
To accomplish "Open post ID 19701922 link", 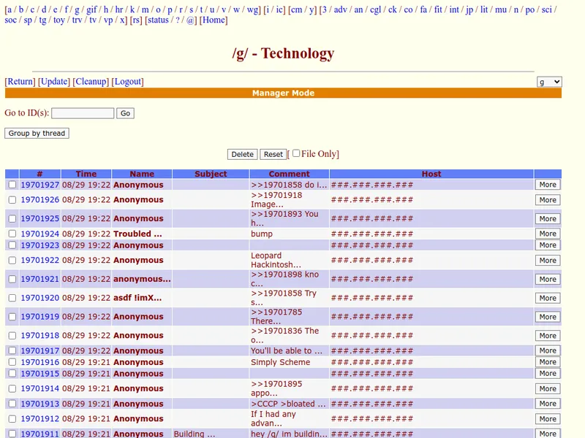I will click(x=39, y=260).
